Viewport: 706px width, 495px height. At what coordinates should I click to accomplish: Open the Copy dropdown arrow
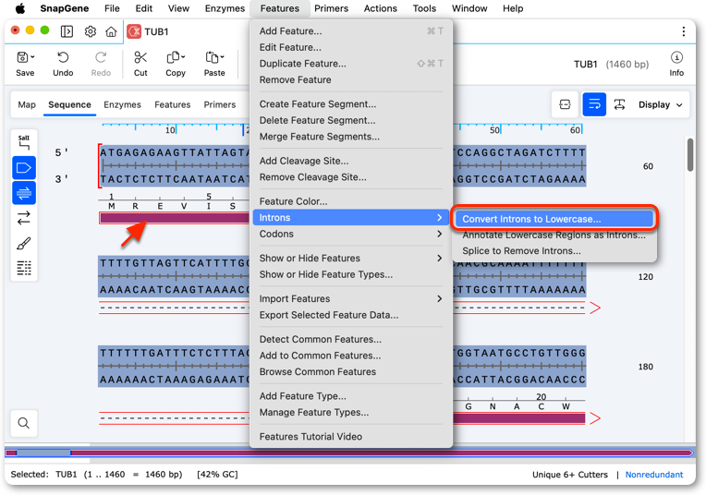tap(183, 57)
